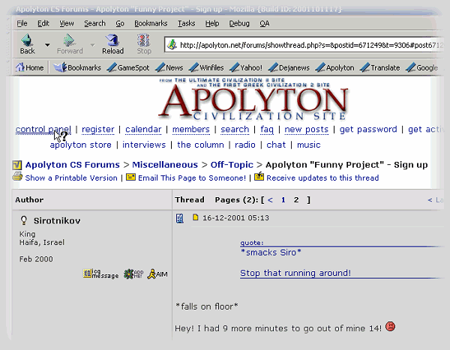The width and height of the screenshot is (450, 350).
Task: Open the chat link
Action: (276, 145)
